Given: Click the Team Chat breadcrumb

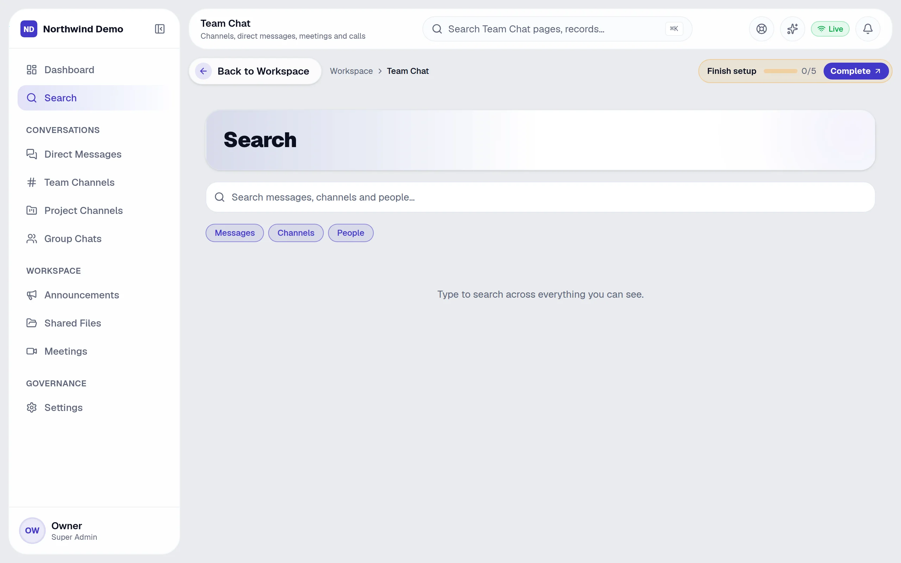Looking at the screenshot, I should coord(408,71).
